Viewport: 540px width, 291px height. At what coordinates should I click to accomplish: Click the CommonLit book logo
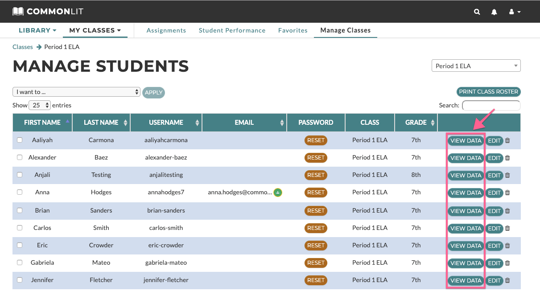coord(18,12)
